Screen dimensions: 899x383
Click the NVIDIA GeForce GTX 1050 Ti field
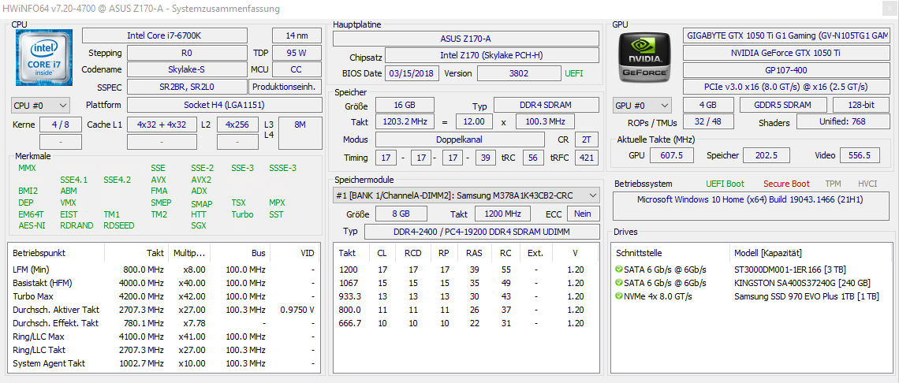click(x=787, y=53)
